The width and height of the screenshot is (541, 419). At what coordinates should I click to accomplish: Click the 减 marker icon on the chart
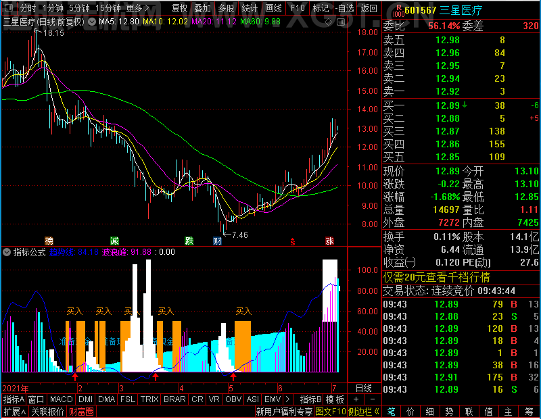click(x=114, y=241)
